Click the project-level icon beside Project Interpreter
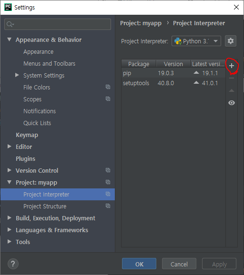Image resolution: width=244 pixels, height=275 pixels. click(108, 194)
